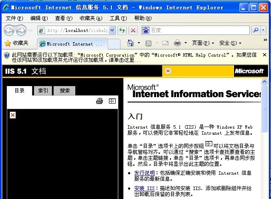Open the 页面(P) command menu
The image size is (271, 199).
coord(203,43)
